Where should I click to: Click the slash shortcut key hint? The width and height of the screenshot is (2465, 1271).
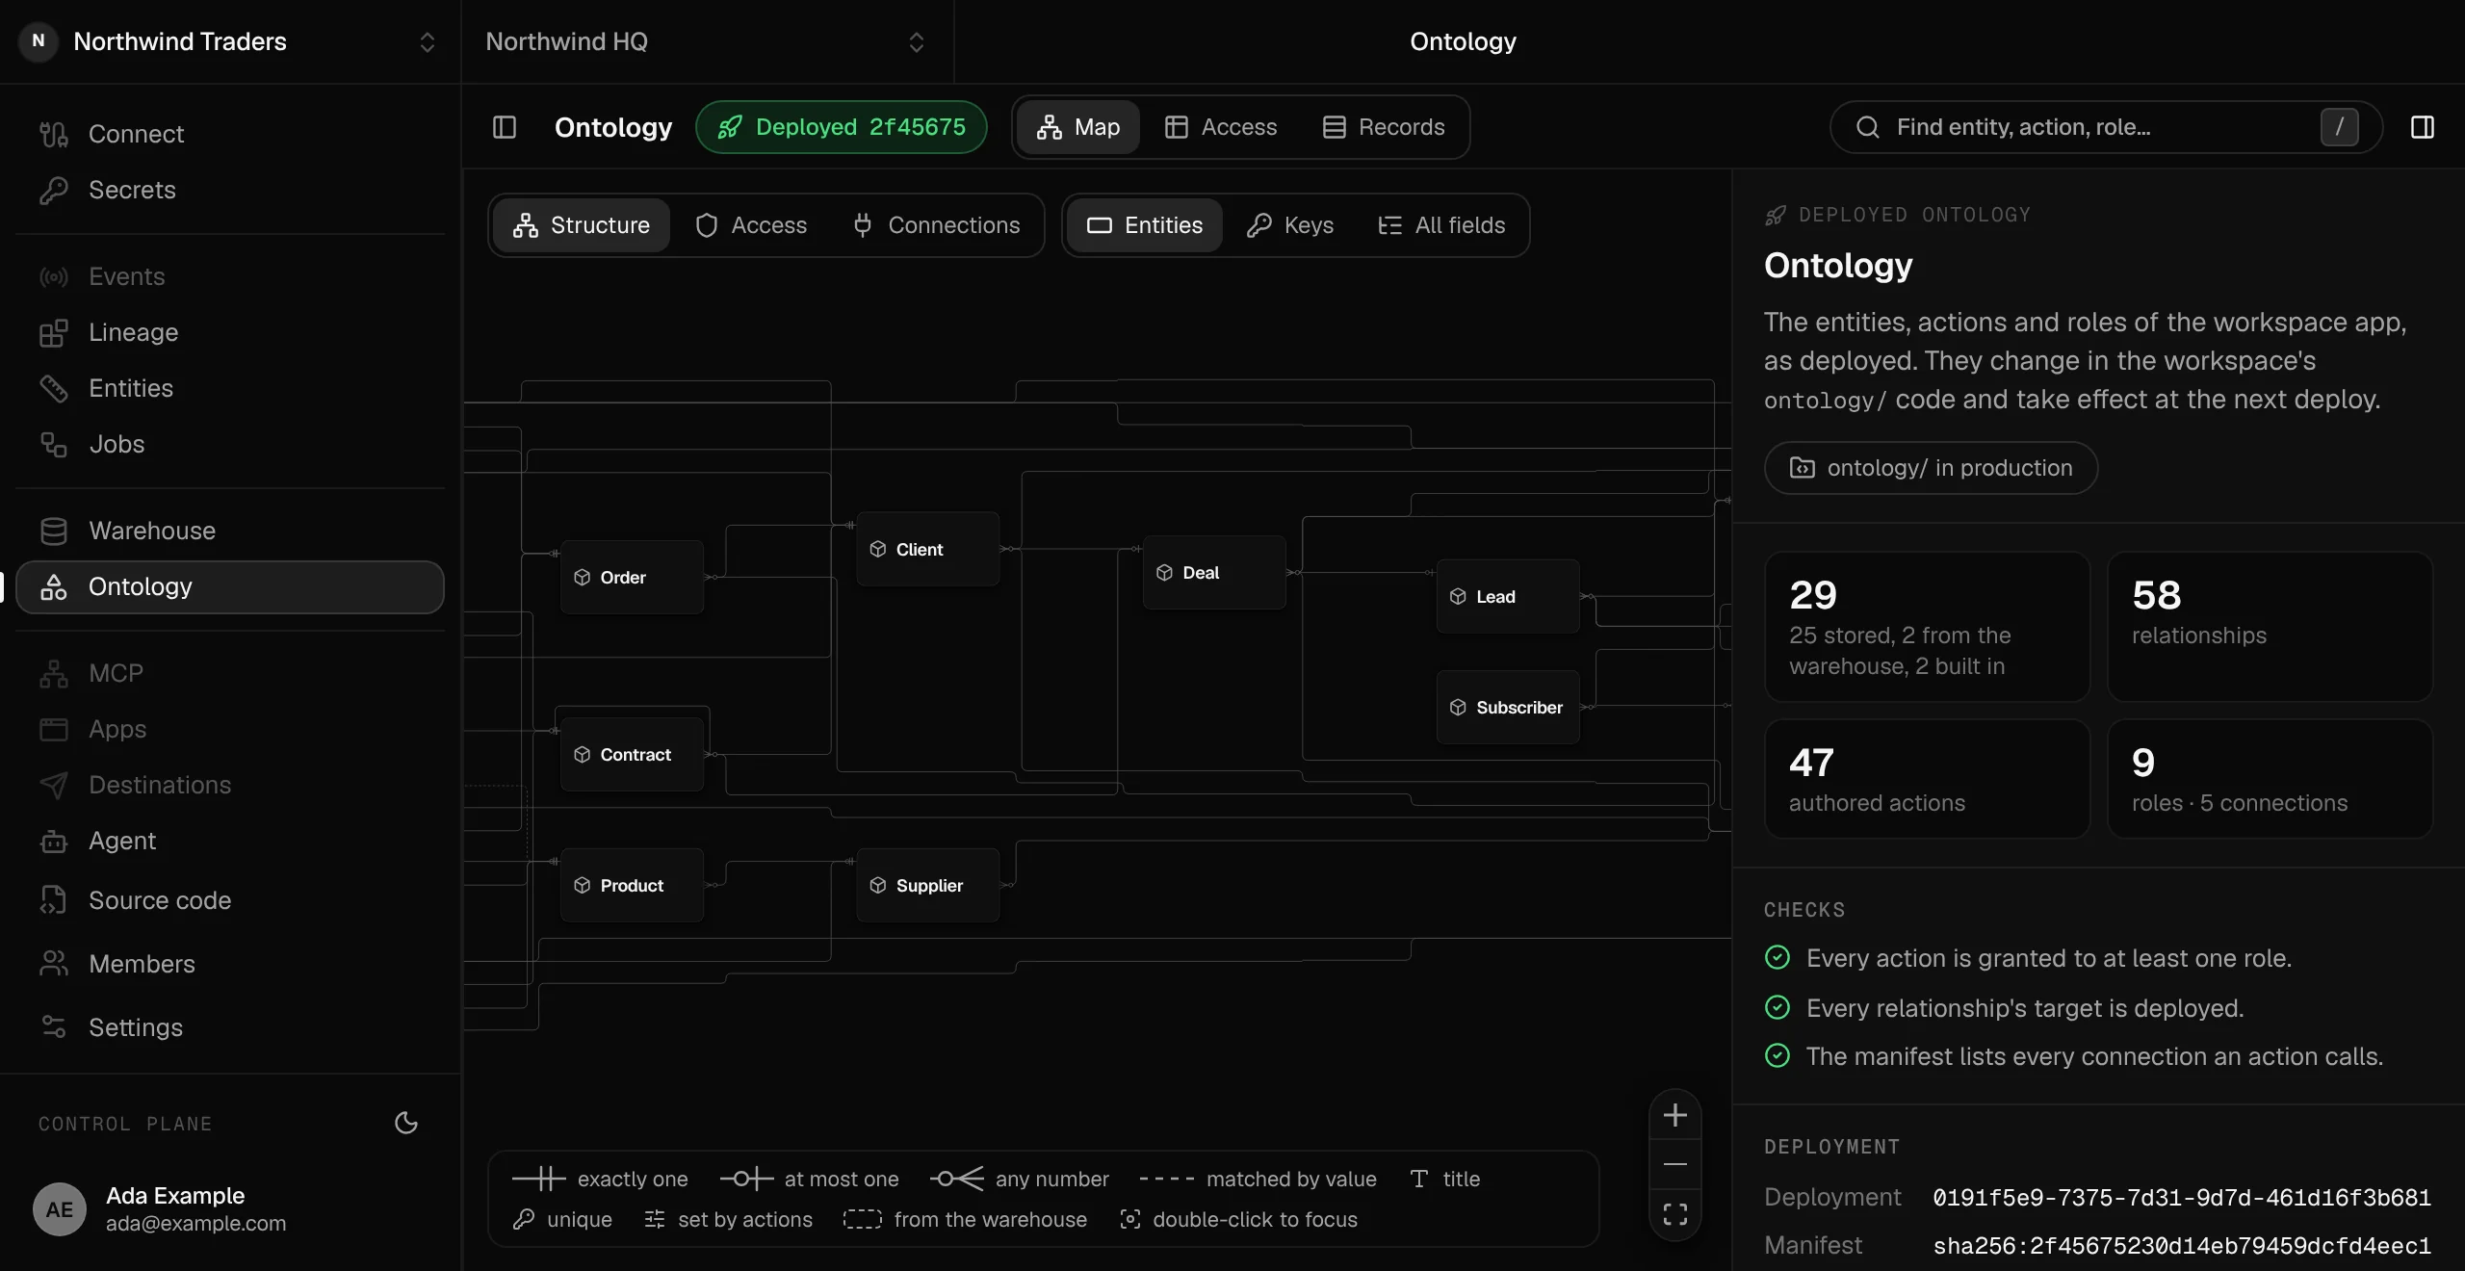[x=2340, y=127]
